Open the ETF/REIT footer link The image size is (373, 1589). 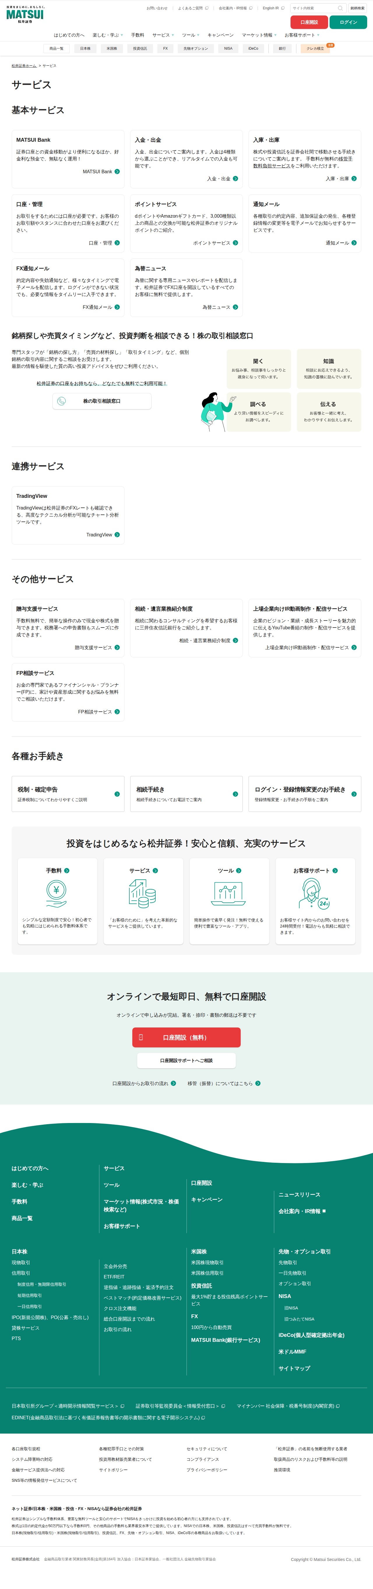[114, 1277]
